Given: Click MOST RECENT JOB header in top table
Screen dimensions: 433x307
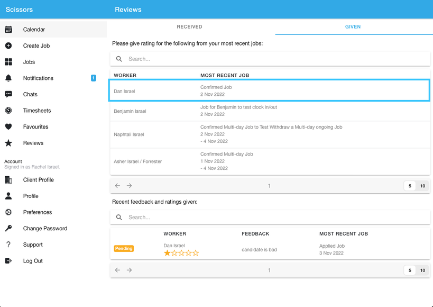Looking at the screenshot, I should [225, 75].
